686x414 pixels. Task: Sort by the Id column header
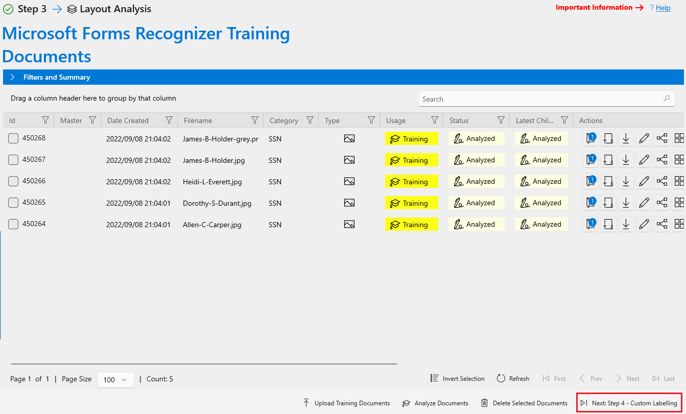click(x=12, y=120)
